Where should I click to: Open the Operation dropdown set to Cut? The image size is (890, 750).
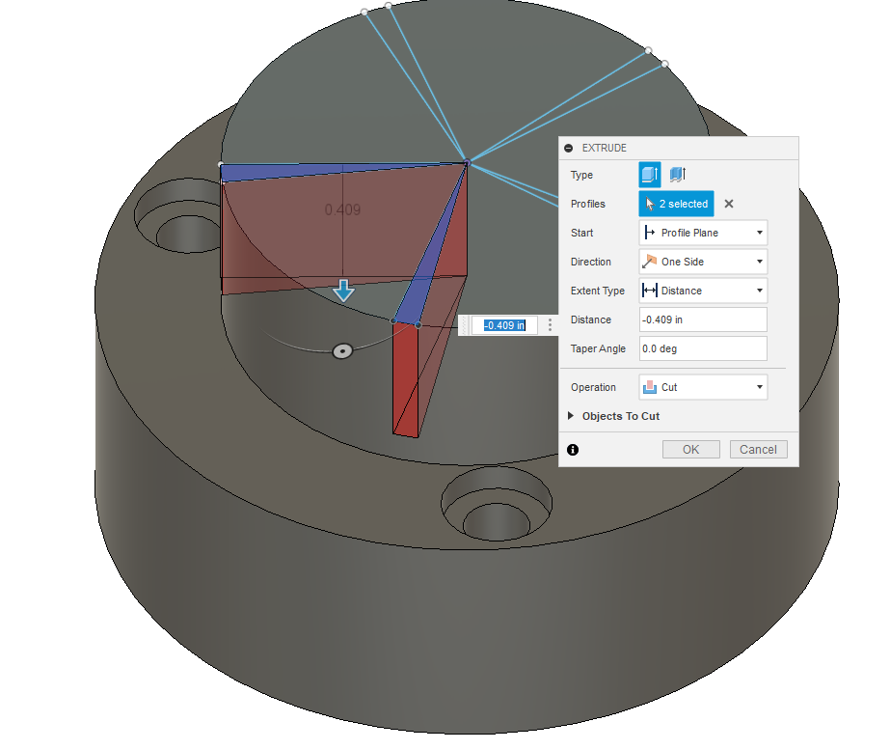click(x=702, y=386)
